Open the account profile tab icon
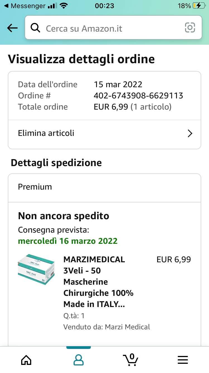This screenshot has height=373, width=209. pyautogui.click(x=79, y=360)
